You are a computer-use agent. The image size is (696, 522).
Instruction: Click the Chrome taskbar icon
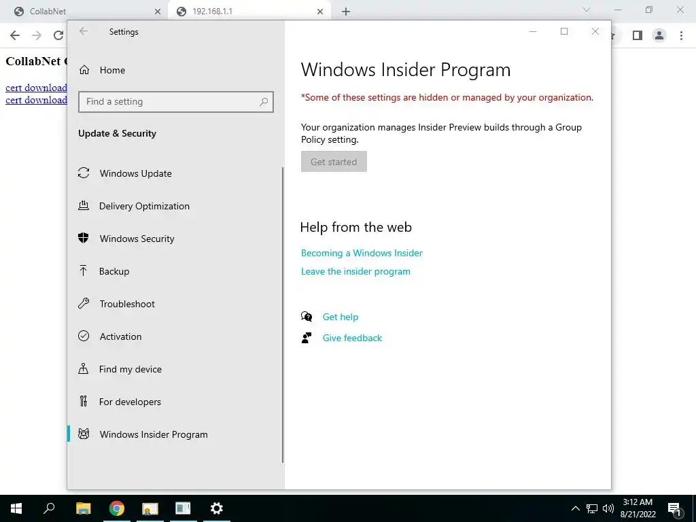117,508
